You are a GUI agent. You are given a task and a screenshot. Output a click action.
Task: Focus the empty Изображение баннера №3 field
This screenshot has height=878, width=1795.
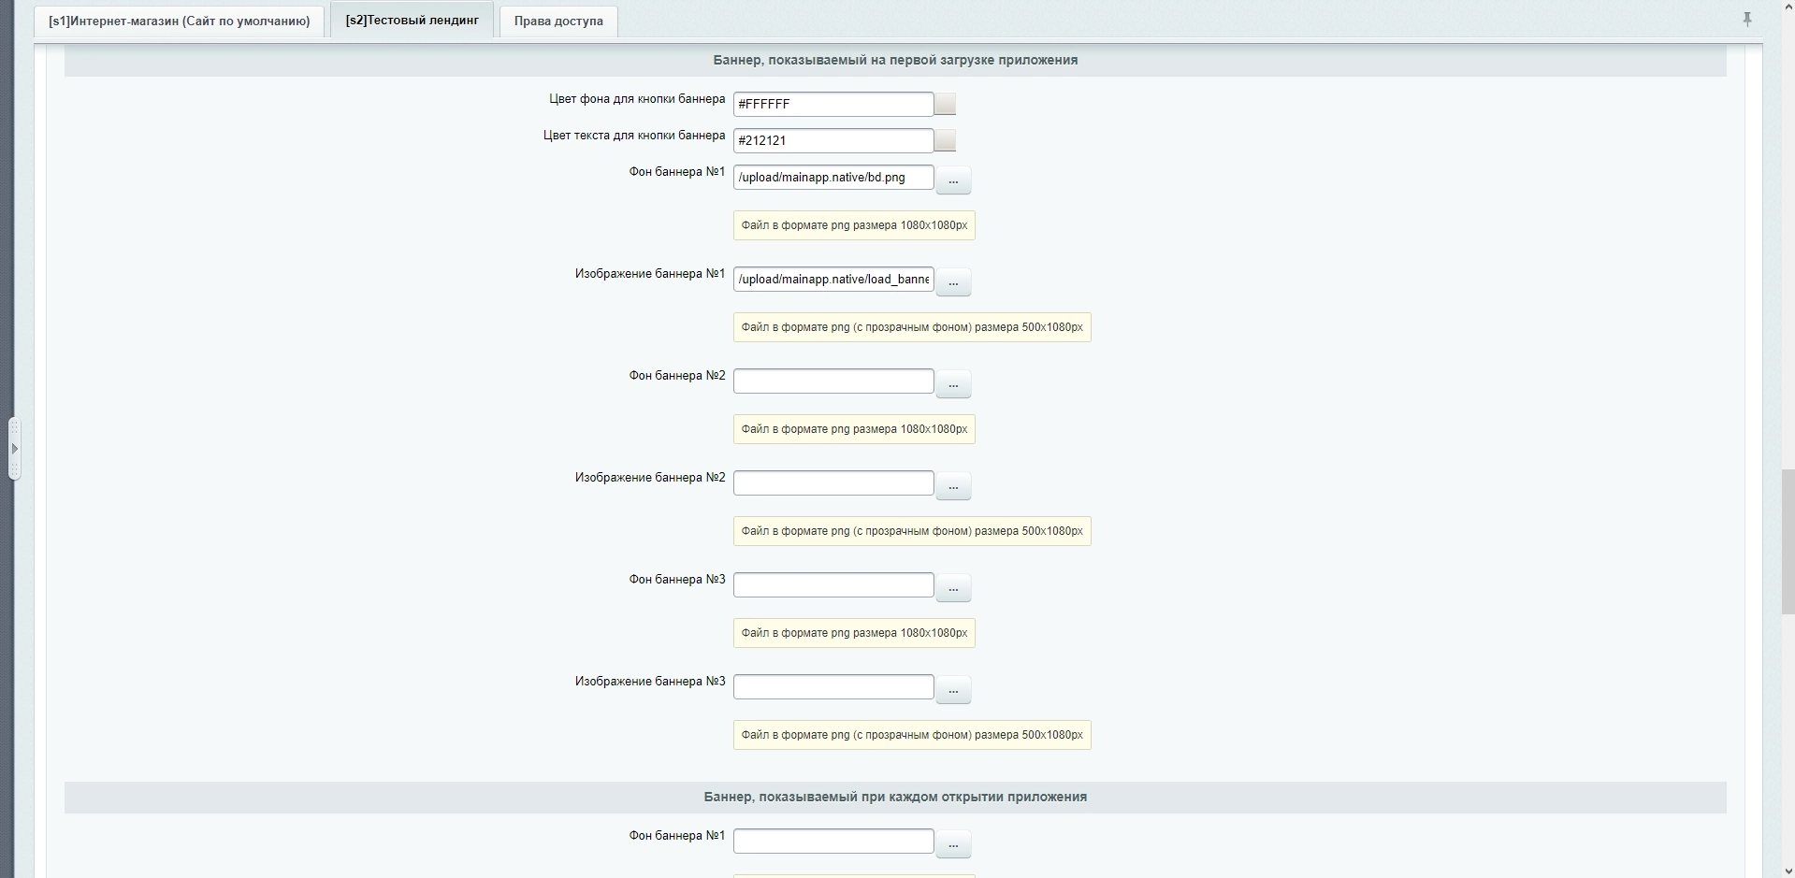832,686
